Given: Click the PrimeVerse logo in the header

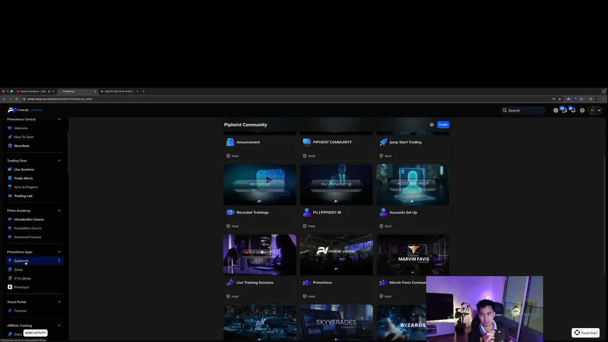Looking at the screenshot, I should point(25,110).
